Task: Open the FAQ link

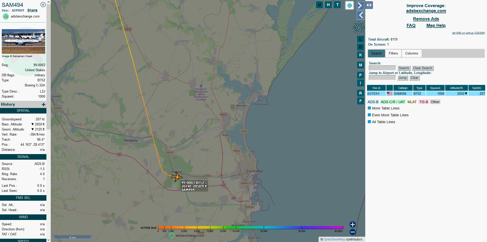Action: click(411, 25)
